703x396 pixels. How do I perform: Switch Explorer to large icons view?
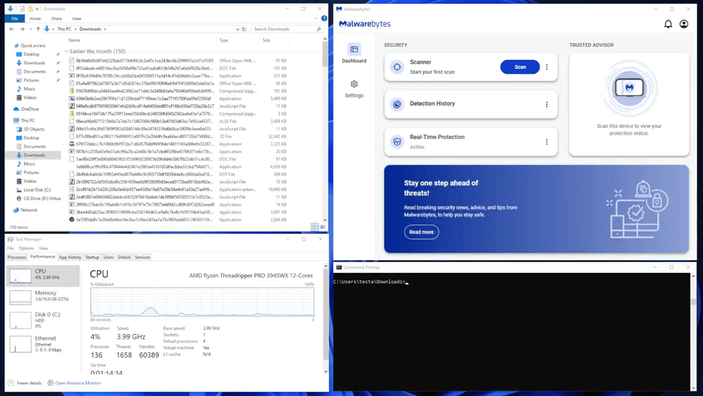(323, 227)
